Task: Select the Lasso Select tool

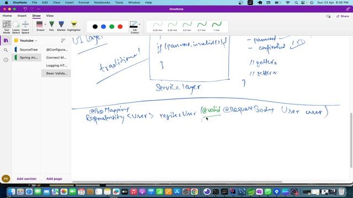Action: point(16,27)
